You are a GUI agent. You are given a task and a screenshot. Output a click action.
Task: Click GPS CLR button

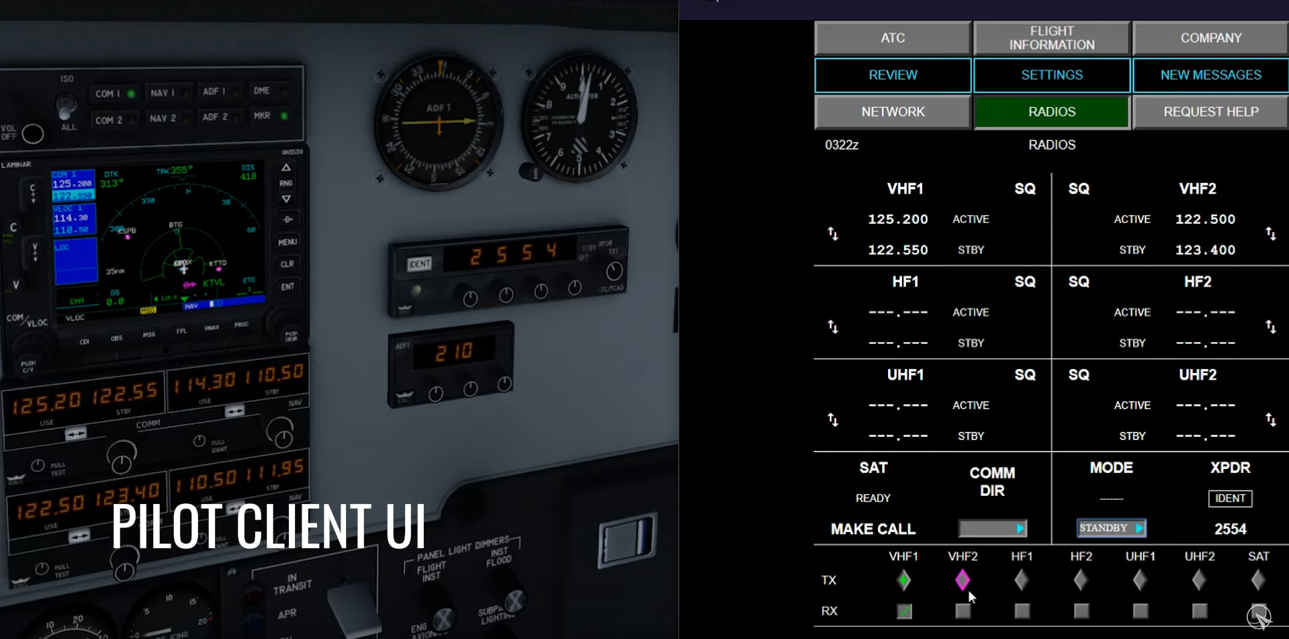coord(287,264)
